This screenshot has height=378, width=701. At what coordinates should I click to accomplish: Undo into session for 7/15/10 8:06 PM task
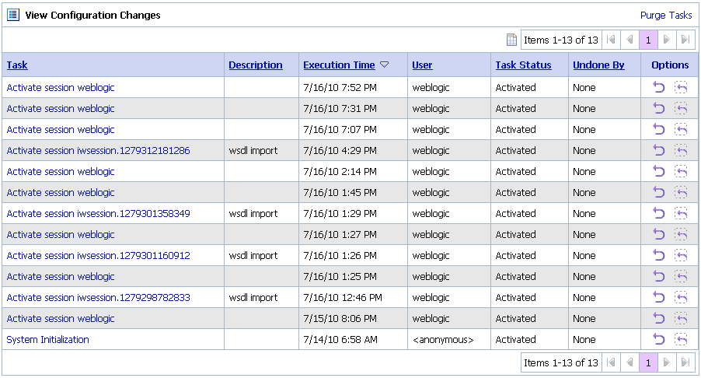[681, 319]
